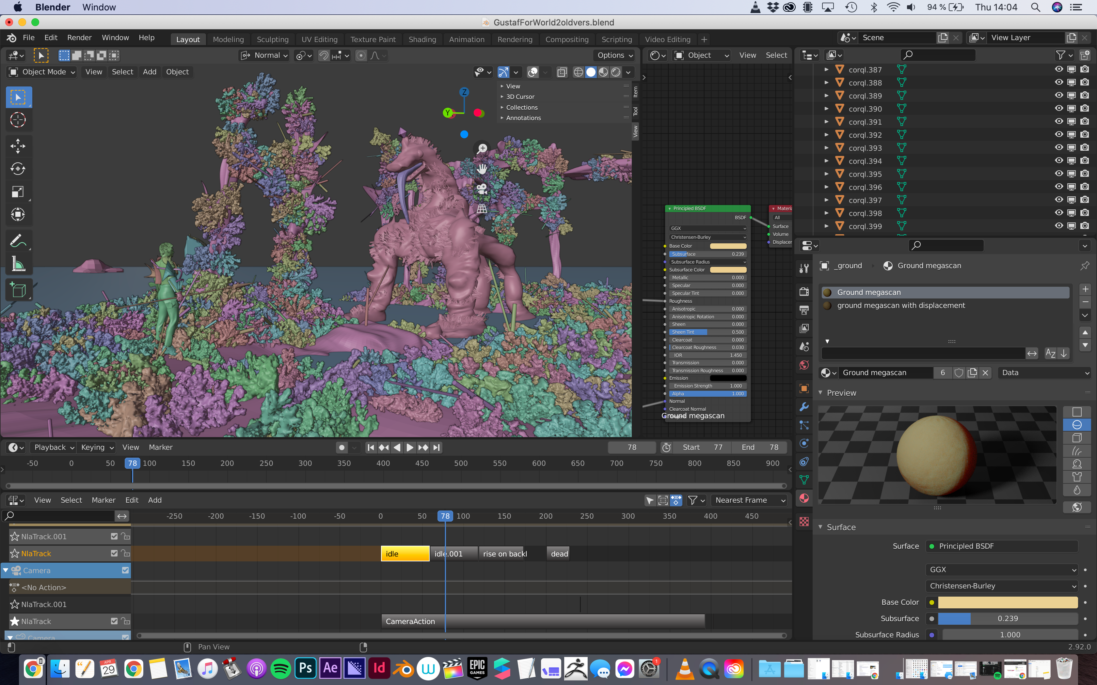Open the Render properties tab icon
Screen dimensions: 1097x685
coord(804,292)
